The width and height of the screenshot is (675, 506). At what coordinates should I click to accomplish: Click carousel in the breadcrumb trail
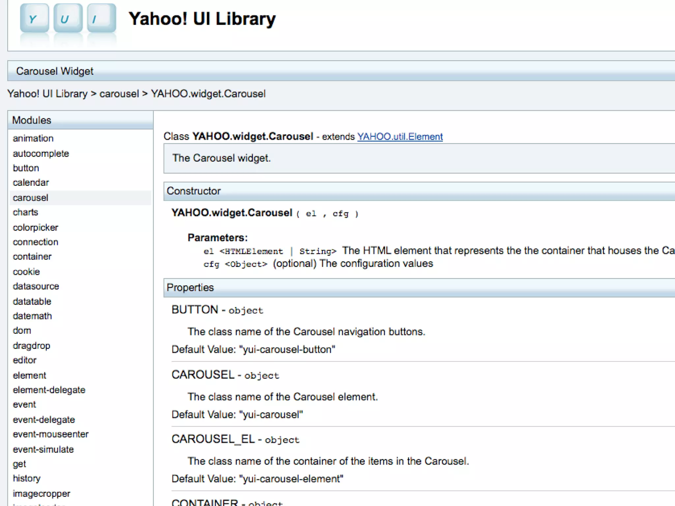119,94
